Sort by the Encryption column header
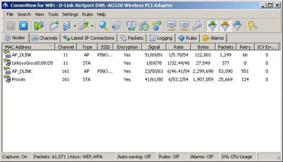Screen dimensions: 283x162 point(127,47)
